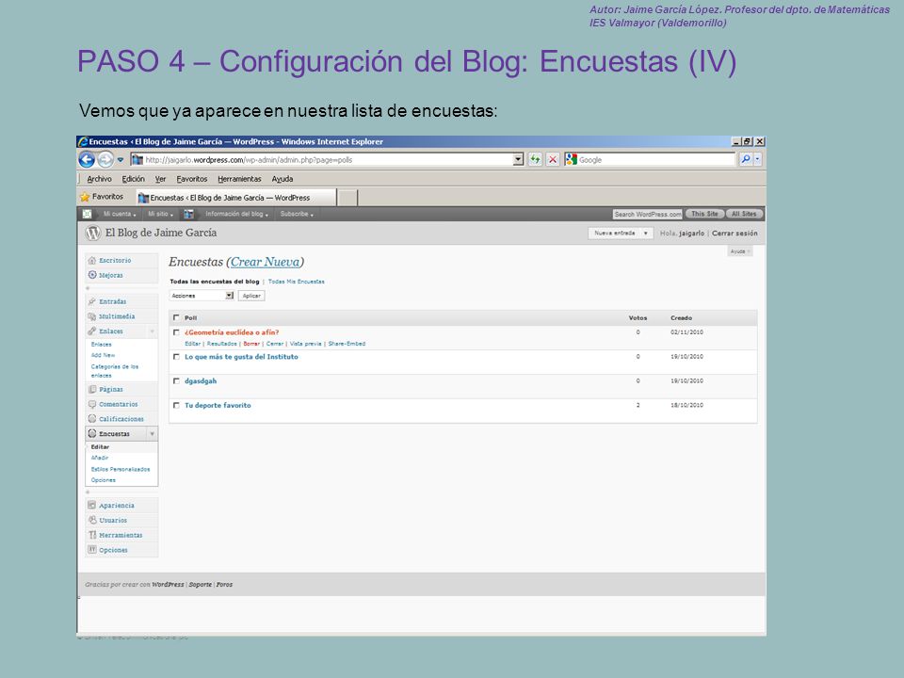Click the This Site search button

tap(704, 214)
